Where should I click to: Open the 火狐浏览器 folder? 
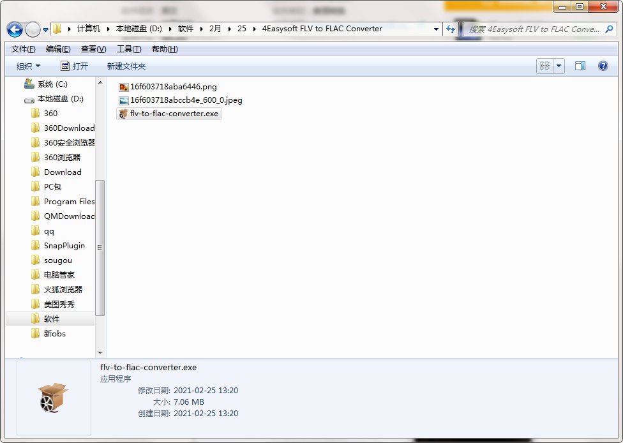coord(57,290)
